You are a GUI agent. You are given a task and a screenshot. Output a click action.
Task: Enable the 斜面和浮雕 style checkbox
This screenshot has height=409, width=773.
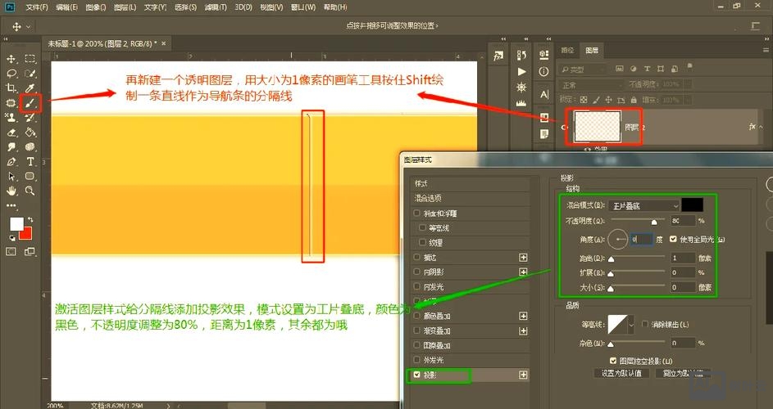pyautogui.click(x=416, y=213)
